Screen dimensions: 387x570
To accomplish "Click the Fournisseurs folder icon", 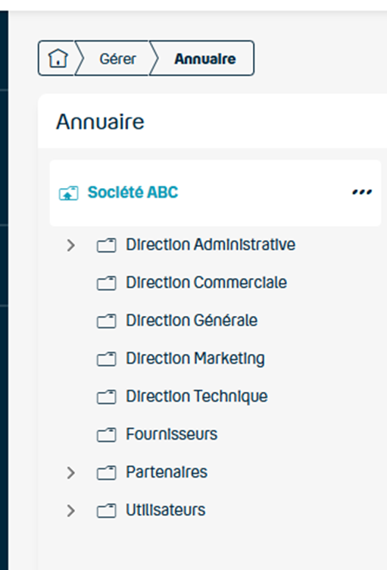I will [x=107, y=435].
